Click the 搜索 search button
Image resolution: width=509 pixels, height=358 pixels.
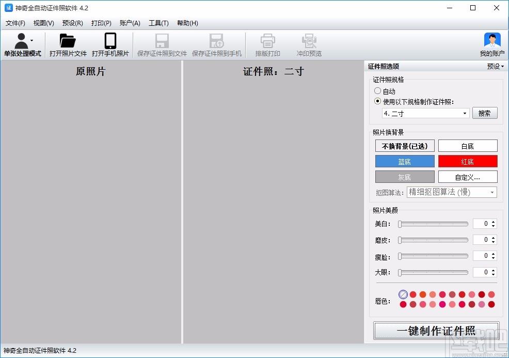pyautogui.click(x=485, y=113)
